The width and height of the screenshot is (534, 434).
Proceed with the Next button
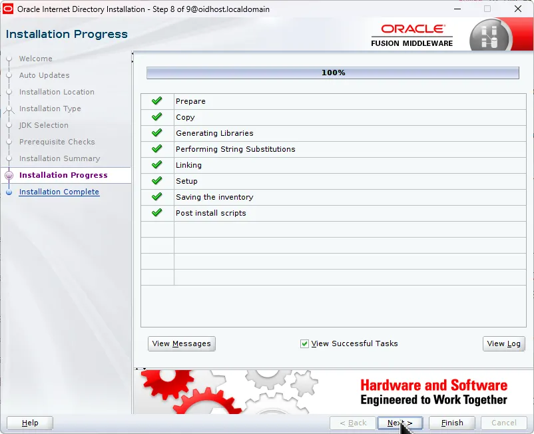400,423
